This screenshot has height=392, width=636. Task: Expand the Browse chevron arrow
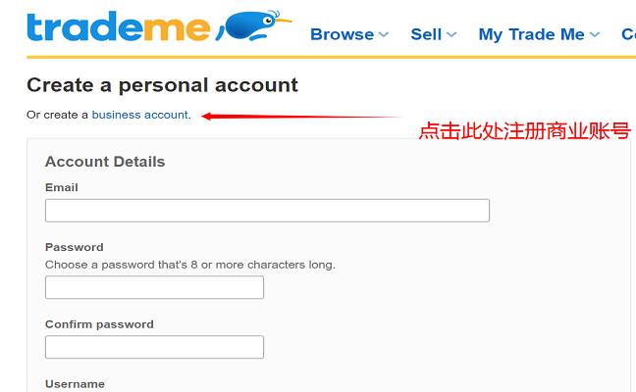tap(384, 34)
